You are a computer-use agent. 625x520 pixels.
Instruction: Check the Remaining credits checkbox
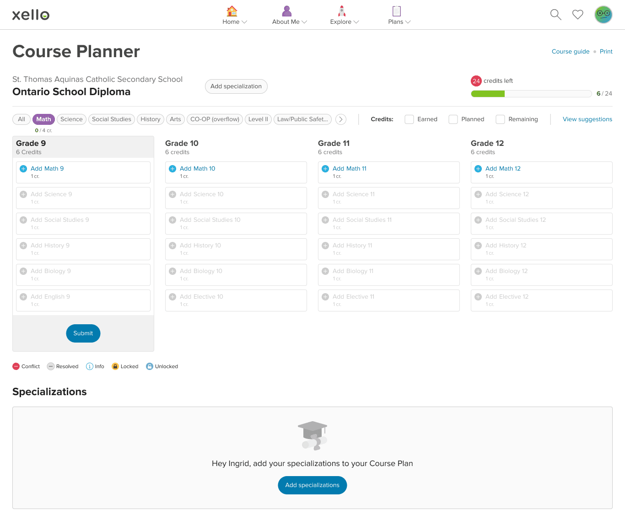pyautogui.click(x=501, y=119)
